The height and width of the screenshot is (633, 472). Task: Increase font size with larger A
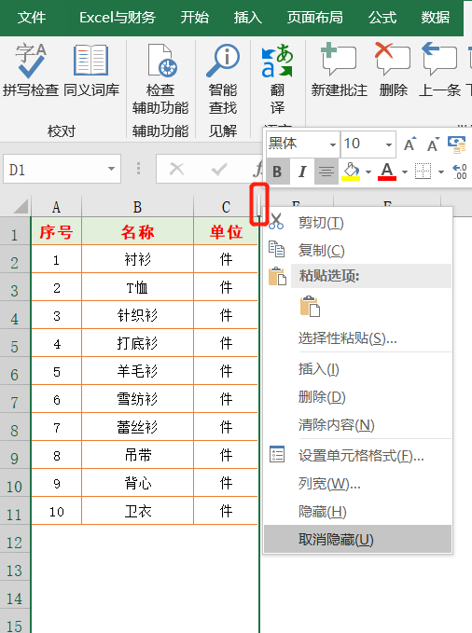pyautogui.click(x=410, y=144)
